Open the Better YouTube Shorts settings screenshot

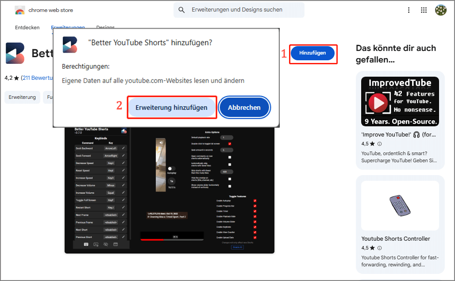[170, 190]
